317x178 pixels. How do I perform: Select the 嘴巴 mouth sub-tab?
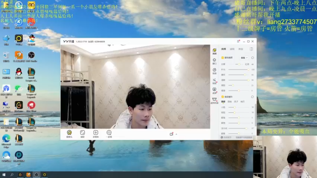[243, 102]
